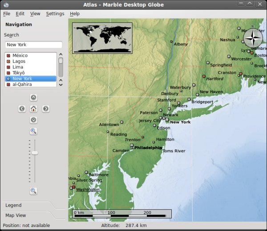The height and width of the screenshot is (231, 267).
Task: Select Tōkyō in the city list
Action: (x=19, y=73)
